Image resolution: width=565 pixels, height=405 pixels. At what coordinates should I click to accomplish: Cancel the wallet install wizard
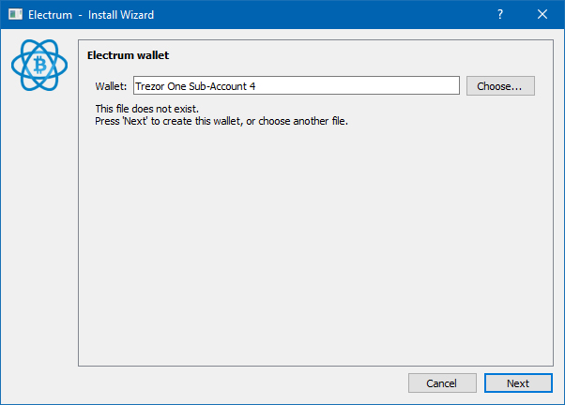pos(442,383)
